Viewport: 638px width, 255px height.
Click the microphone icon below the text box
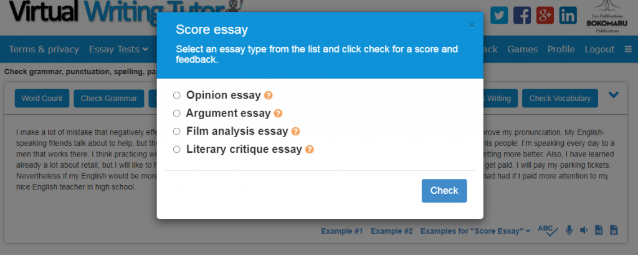point(569,230)
